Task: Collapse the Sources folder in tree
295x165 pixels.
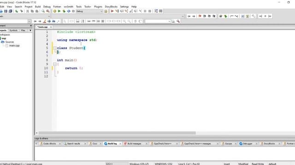Action: (3, 42)
